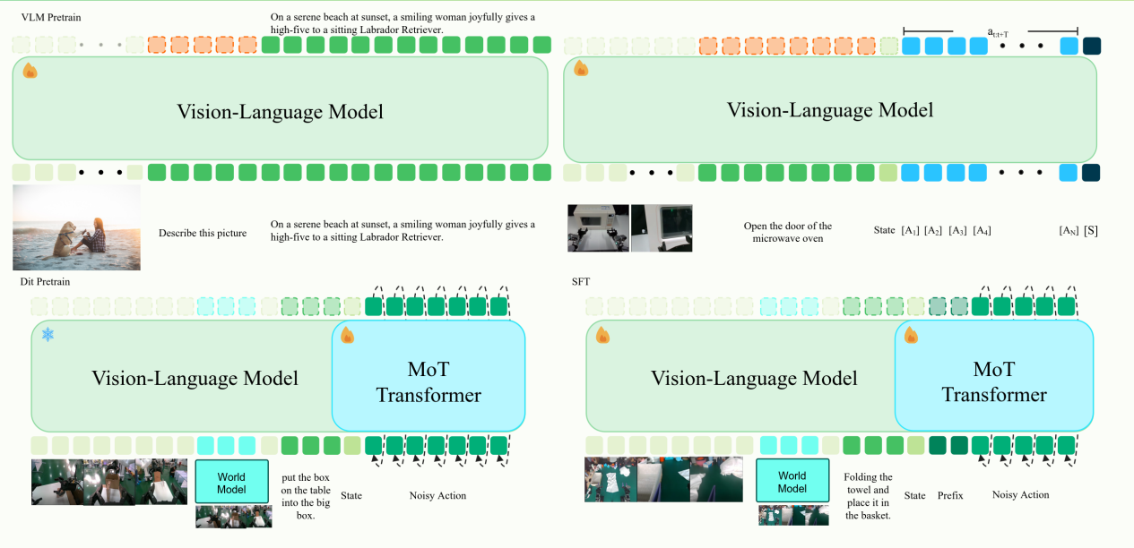The width and height of the screenshot is (1134, 548).
Task: Click the 'Prefix' label in SFT
Action: tap(950, 495)
